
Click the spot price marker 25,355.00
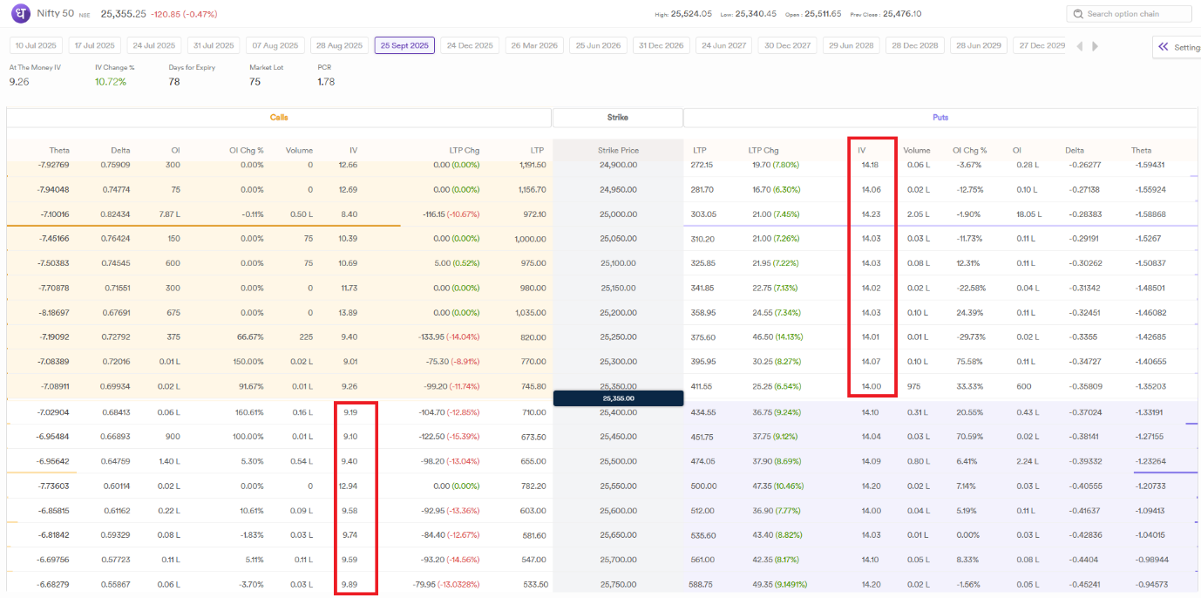[618, 398]
